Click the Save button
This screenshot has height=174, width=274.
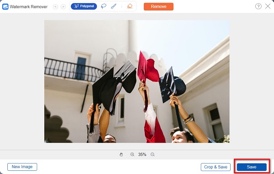pos(252,167)
